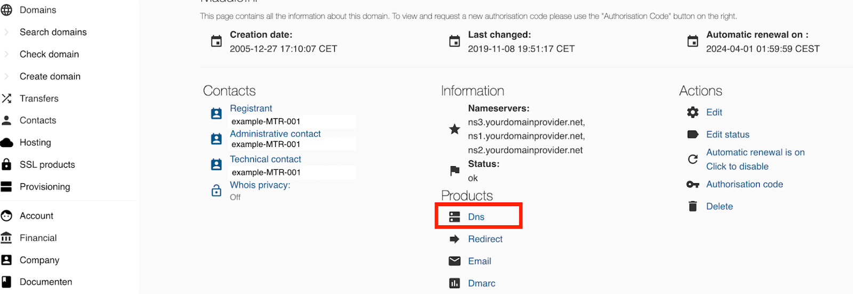Expand the Search domains submenu item
Image resolution: width=853 pixels, height=294 pixels.
pos(6,32)
